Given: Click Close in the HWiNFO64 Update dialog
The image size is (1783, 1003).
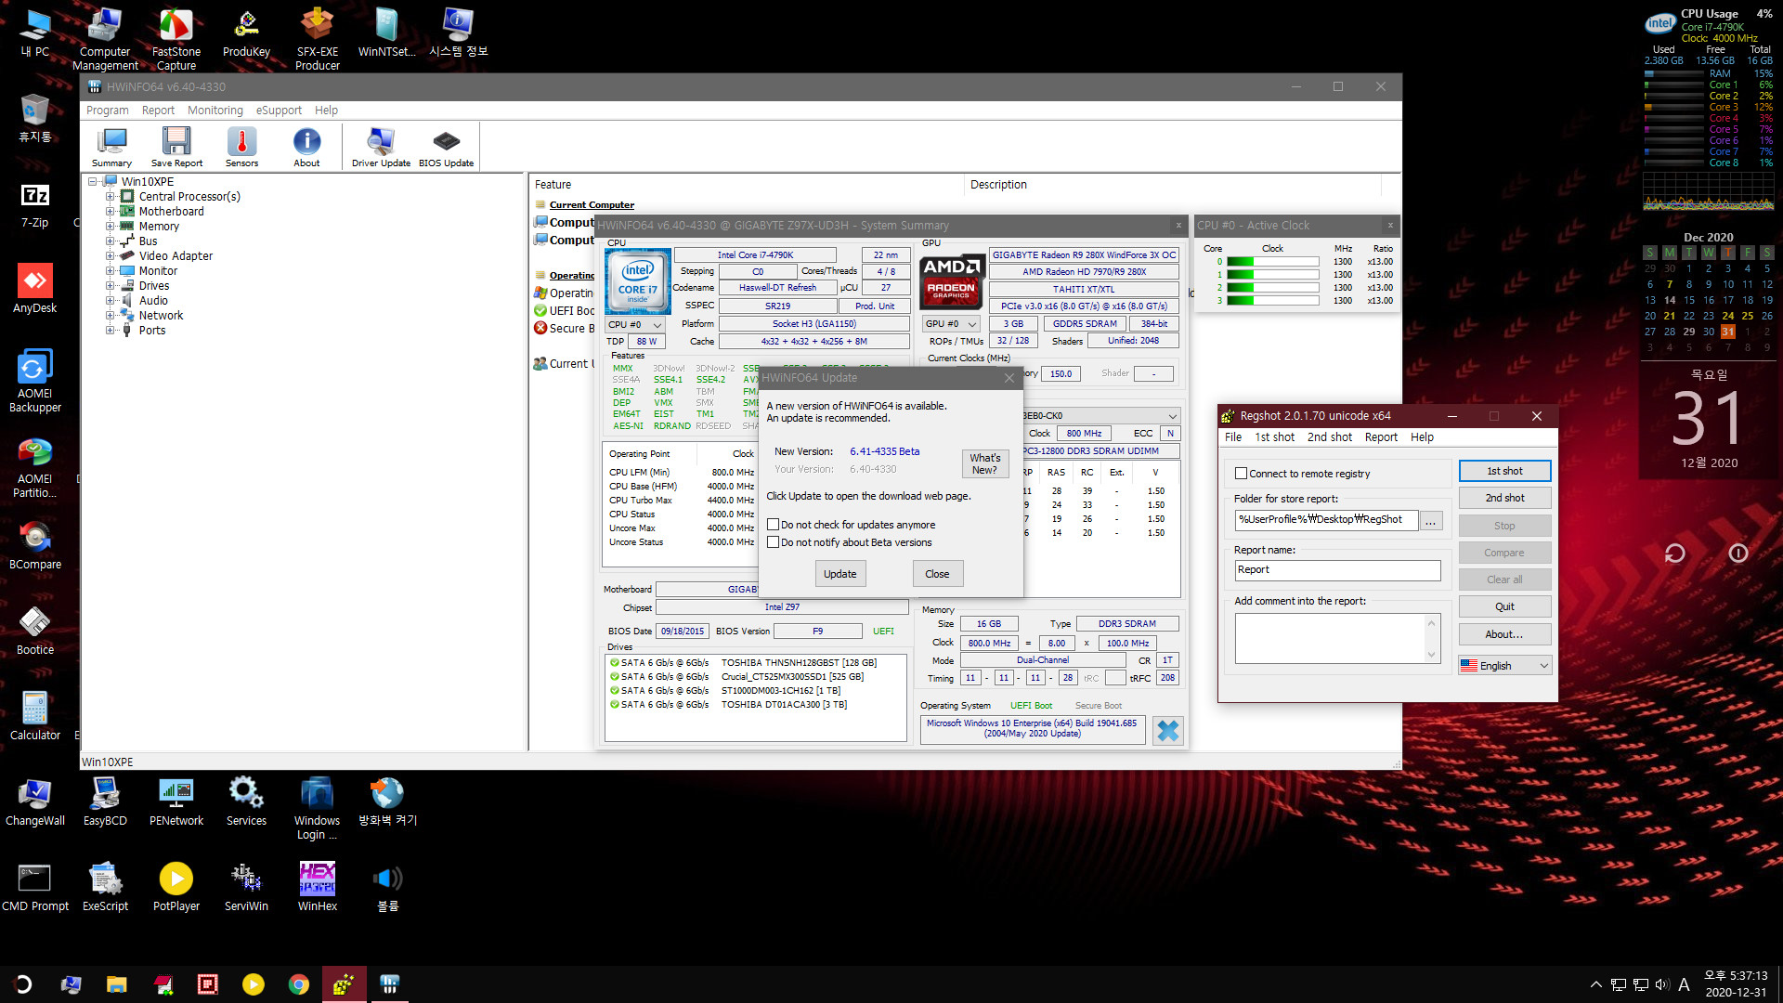Looking at the screenshot, I should pyautogui.click(x=937, y=574).
